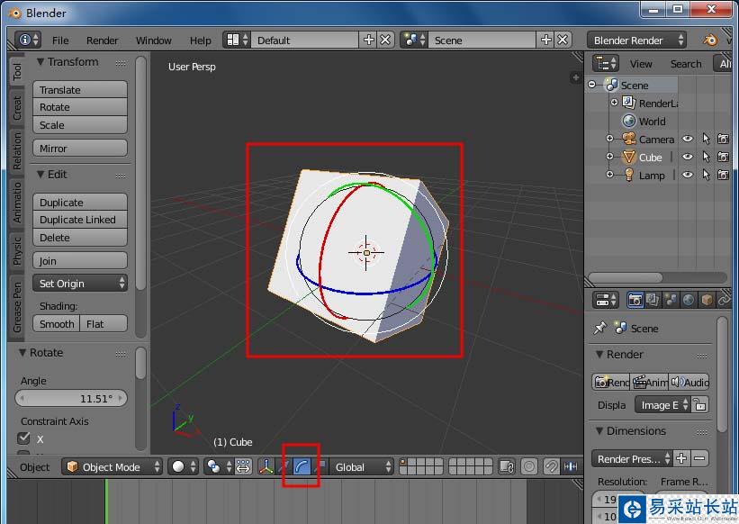Click the snap element type icon
Viewport: 739px width, 524px height.
(571, 466)
